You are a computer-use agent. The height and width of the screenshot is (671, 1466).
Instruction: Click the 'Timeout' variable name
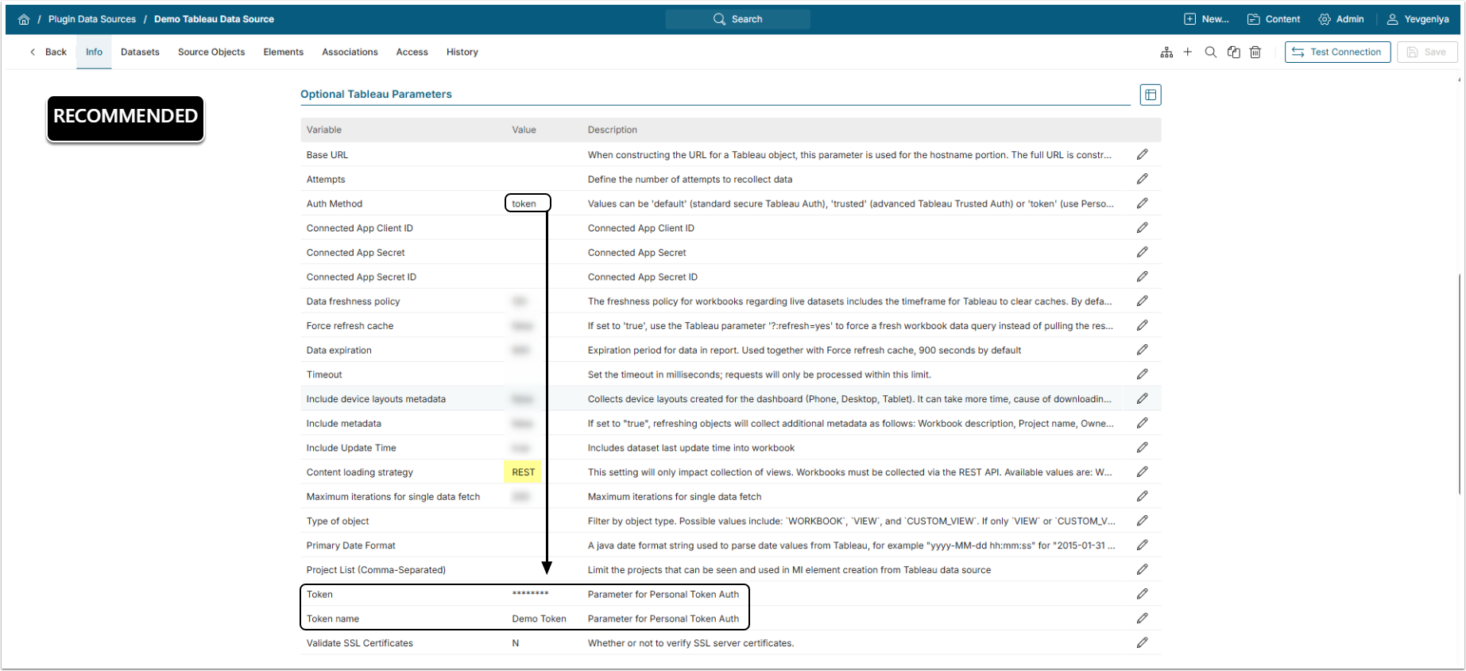(324, 374)
